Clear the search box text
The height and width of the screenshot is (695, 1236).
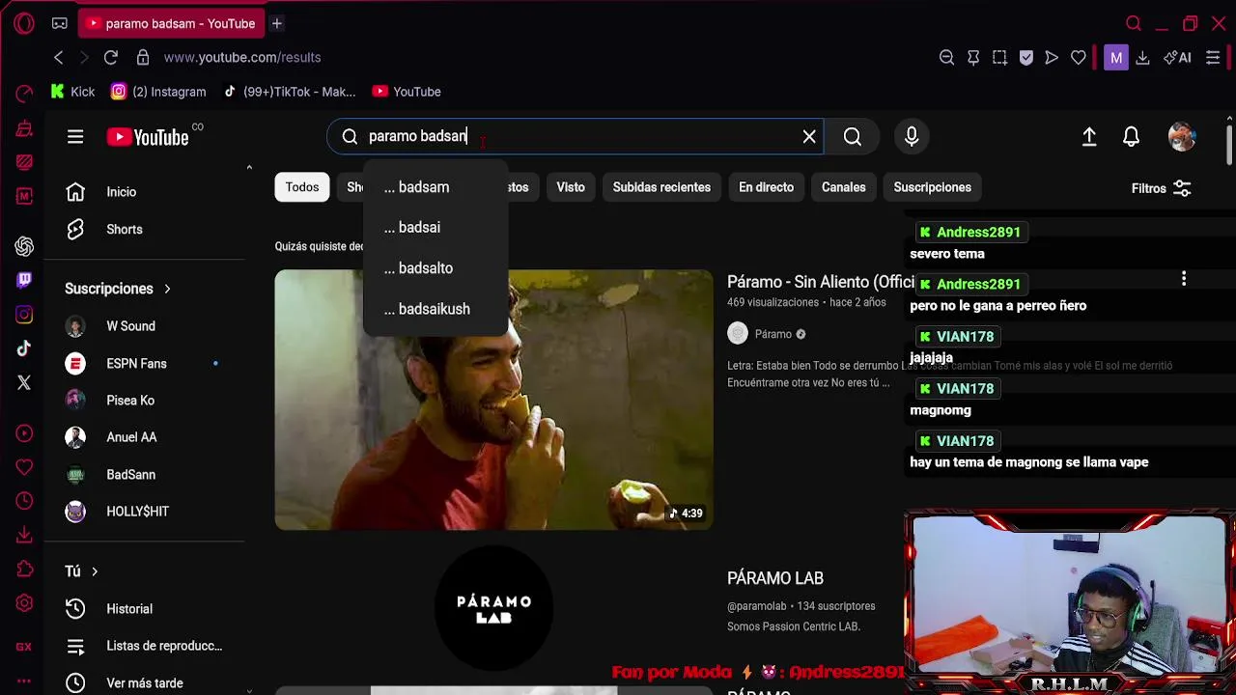[809, 137]
